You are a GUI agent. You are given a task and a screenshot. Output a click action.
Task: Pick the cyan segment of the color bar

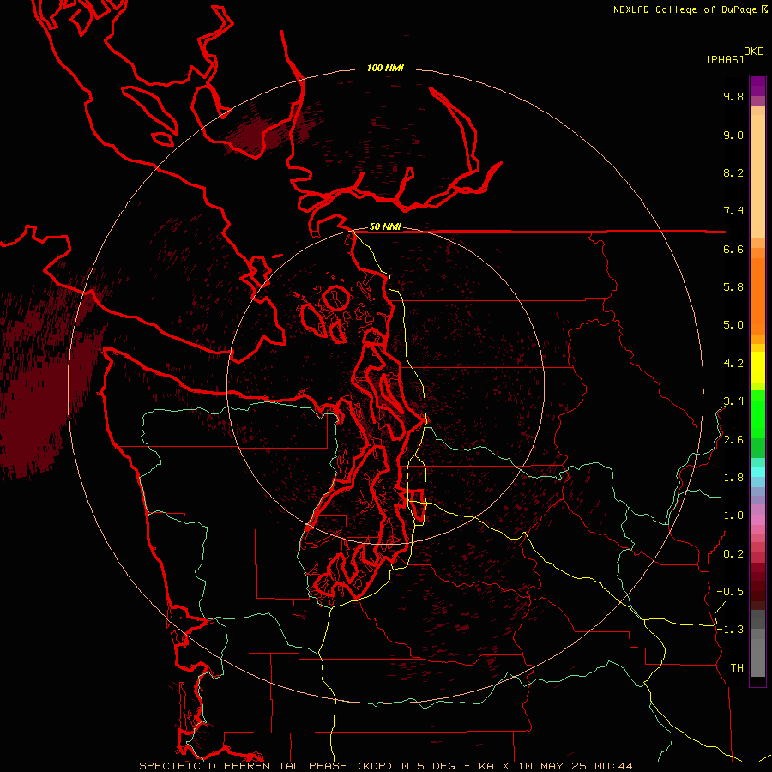(757, 472)
